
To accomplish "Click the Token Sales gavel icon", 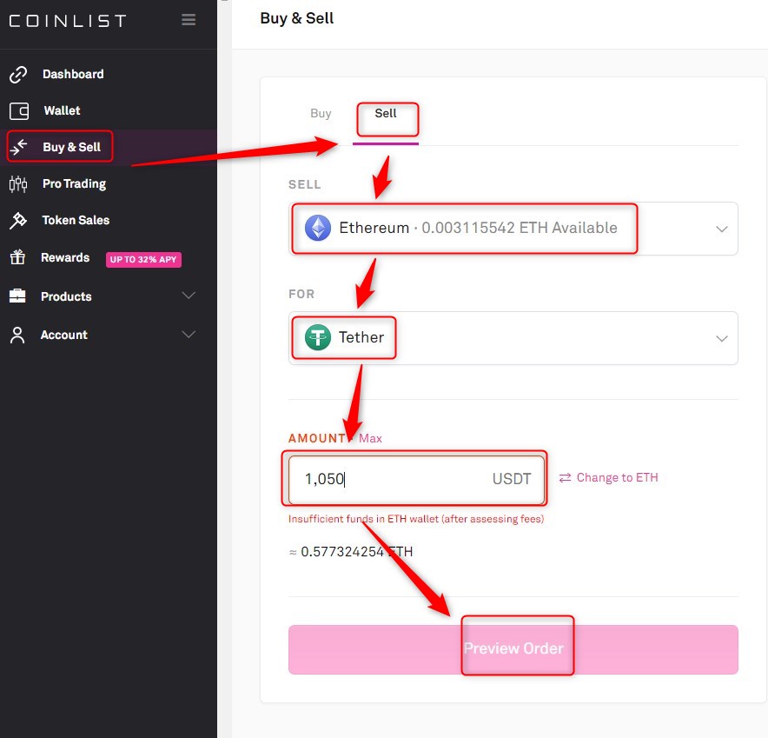I will (18, 221).
